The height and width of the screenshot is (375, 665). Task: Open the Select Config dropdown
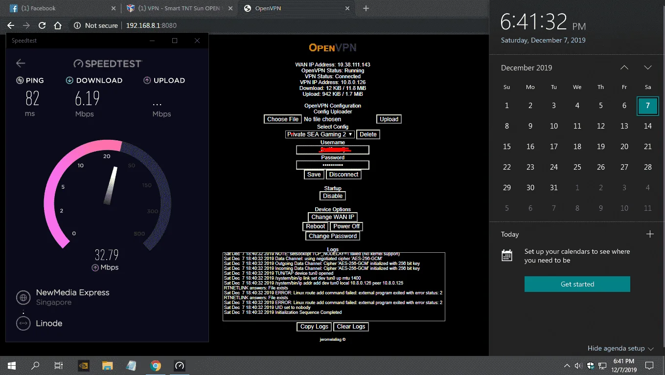[320, 134]
